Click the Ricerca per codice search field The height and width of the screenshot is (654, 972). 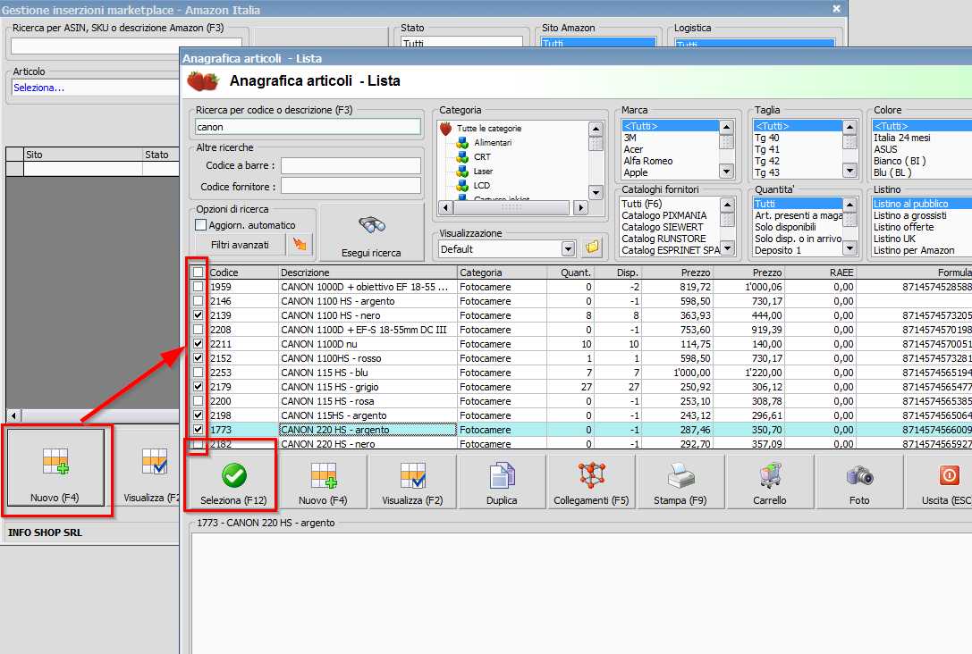click(x=309, y=127)
